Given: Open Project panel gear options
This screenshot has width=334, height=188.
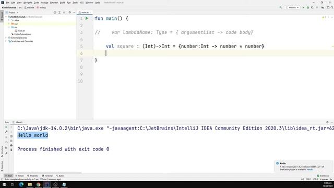Looking at the screenshot, I should (x=69, y=13).
